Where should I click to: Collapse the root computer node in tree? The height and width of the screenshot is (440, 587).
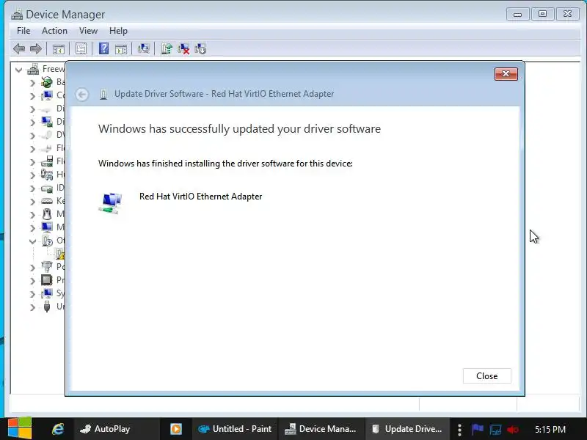(x=18, y=70)
